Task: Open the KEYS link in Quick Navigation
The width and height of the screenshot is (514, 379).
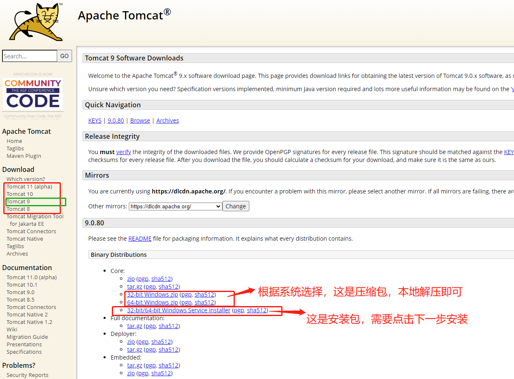Action: 95,121
